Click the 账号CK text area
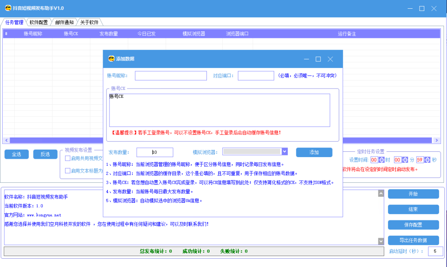The image size is (447, 267). point(220,110)
